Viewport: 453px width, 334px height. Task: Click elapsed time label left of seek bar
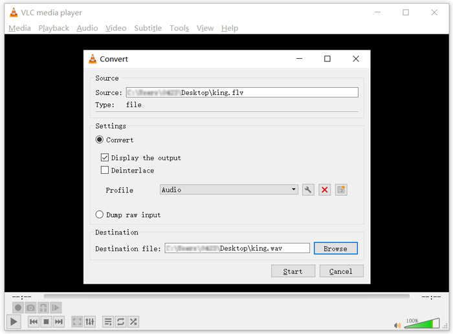tap(21, 297)
